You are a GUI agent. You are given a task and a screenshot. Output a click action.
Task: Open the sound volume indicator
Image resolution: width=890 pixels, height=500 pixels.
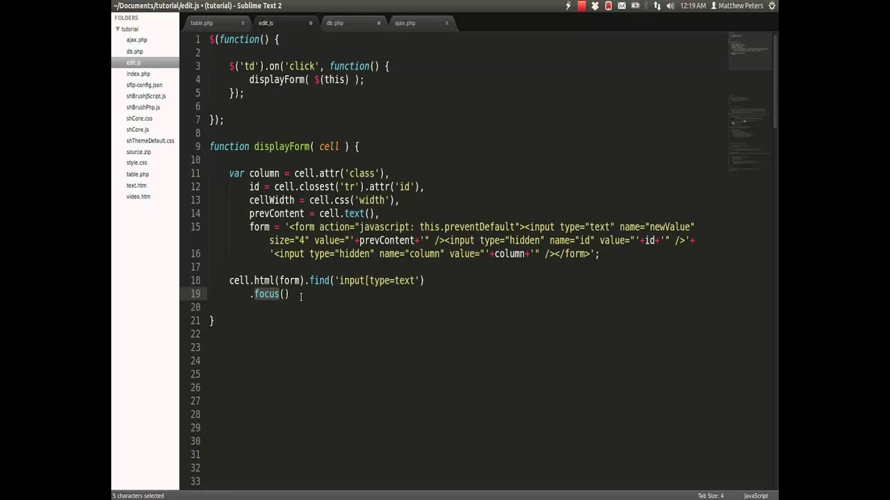pyautogui.click(x=670, y=6)
